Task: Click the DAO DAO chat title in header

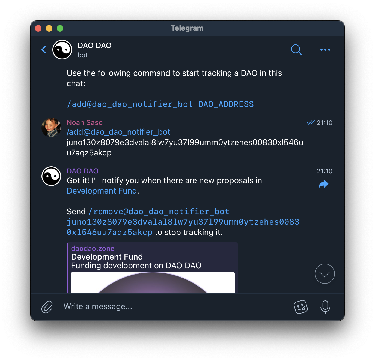Action: pos(94,45)
